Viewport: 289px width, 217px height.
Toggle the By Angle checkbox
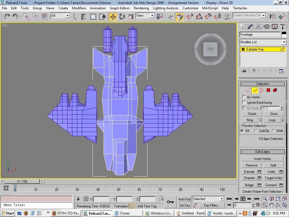(244, 108)
